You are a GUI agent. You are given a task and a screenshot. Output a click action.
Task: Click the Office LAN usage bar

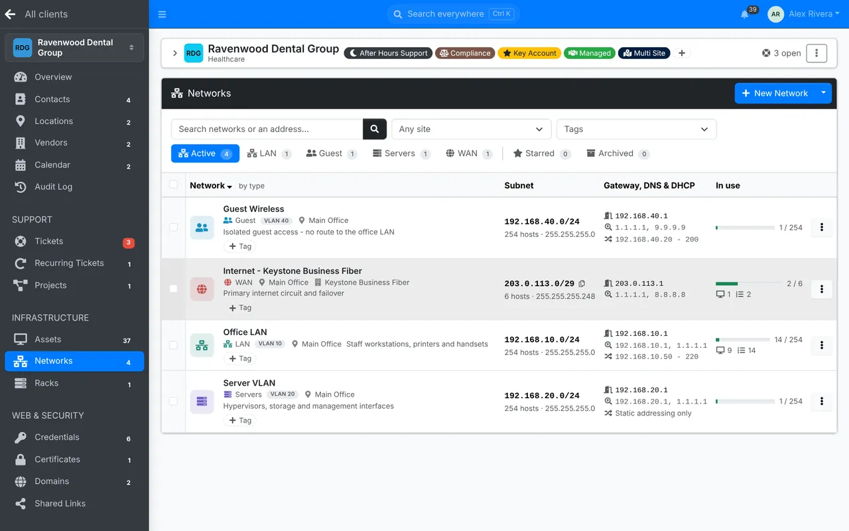(x=743, y=340)
